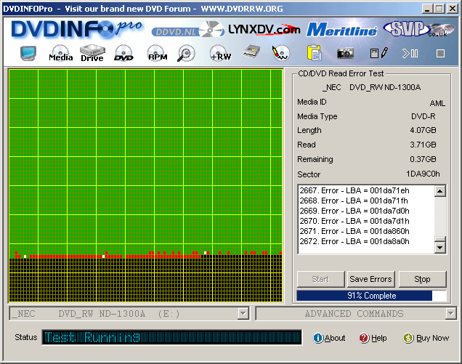This screenshot has height=364, width=462.
Task: Click the DDVD.NL sponsor banner
Action: coord(187,30)
